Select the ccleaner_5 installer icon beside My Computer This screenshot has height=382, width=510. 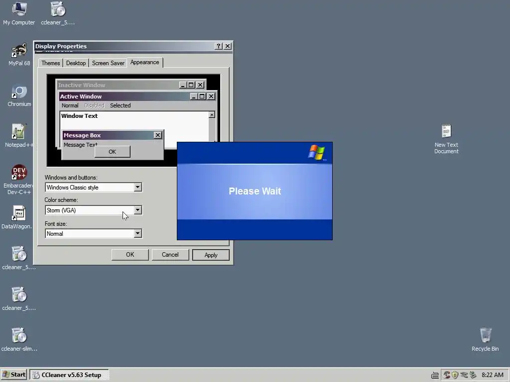click(x=58, y=13)
